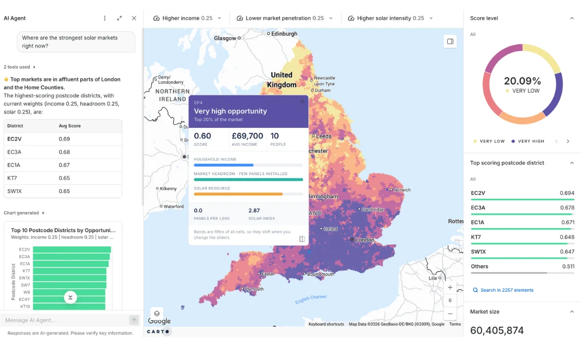Open Higher solar intensity weight dropdown
Screen dimensions: 581x339
click(431, 18)
